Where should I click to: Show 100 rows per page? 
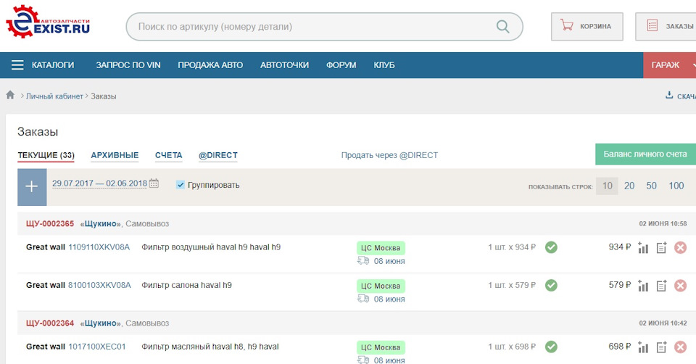tap(676, 186)
